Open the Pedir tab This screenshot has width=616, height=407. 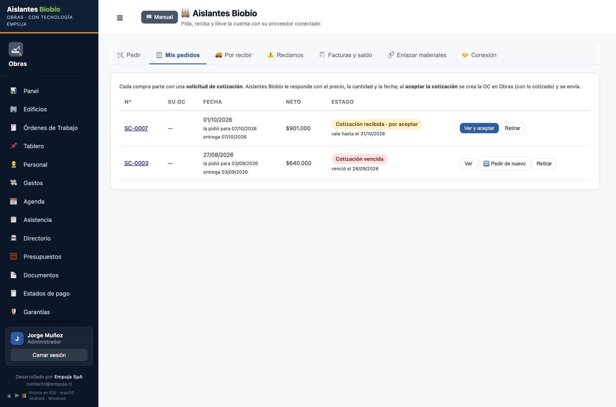129,55
